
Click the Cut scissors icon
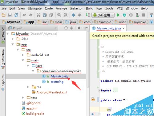(38, 15)
